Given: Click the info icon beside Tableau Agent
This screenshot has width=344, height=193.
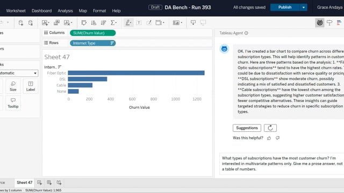Looking at the screenshot, I should (246, 33).
